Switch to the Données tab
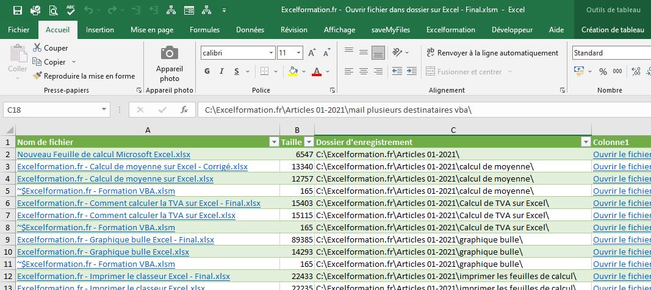Image resolution: width=651 pixels, height=290 pixels. click(x=250, y=30)
